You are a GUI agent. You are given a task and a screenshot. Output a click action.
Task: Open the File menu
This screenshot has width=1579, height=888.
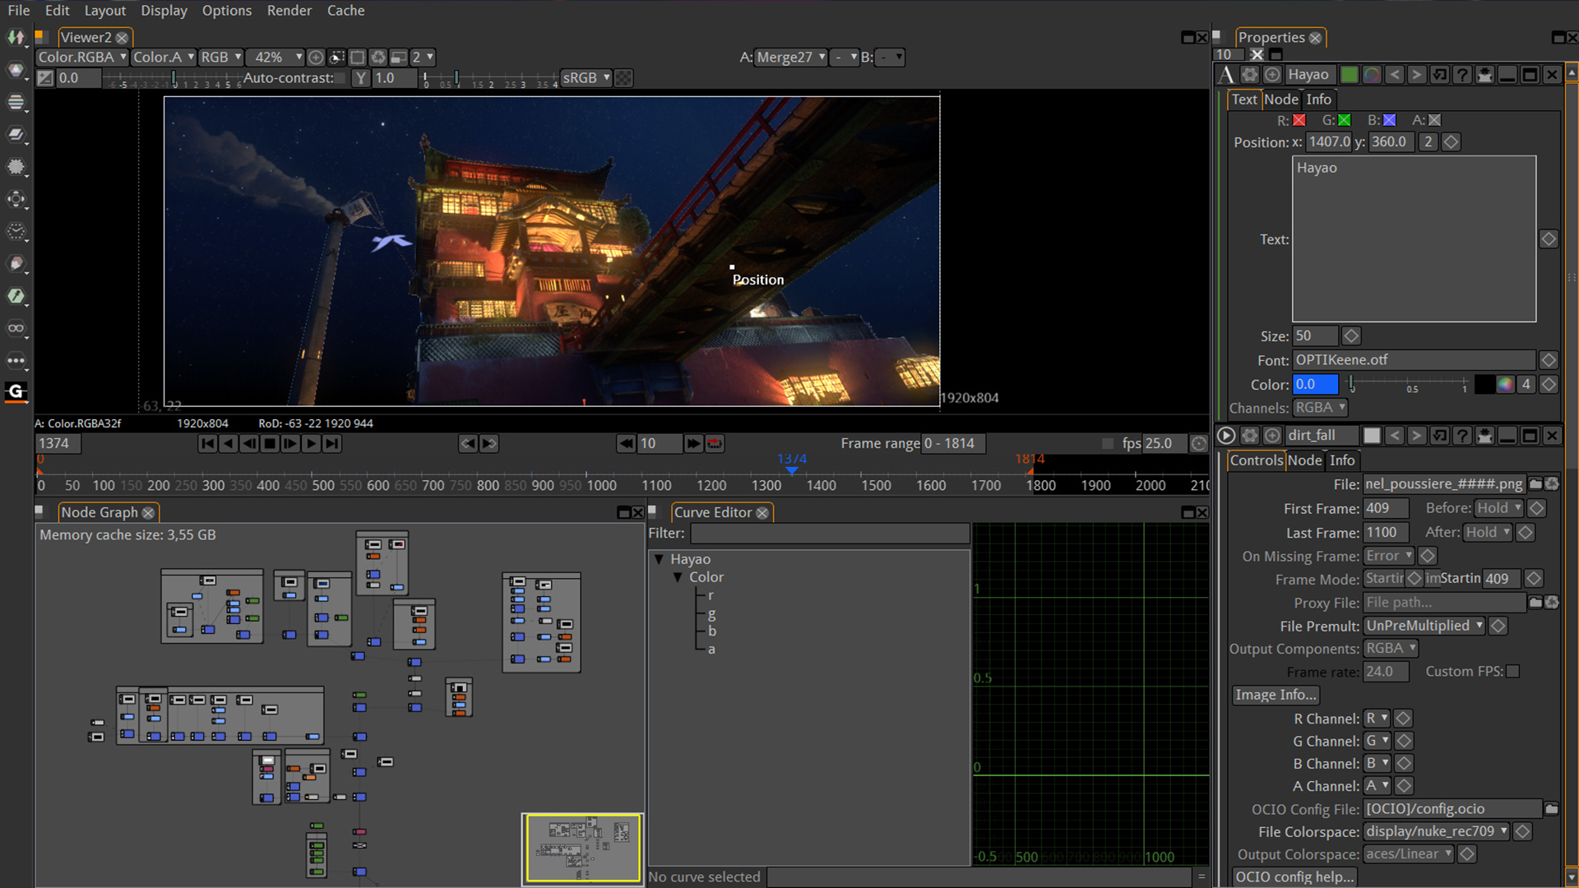pos(19,11)
